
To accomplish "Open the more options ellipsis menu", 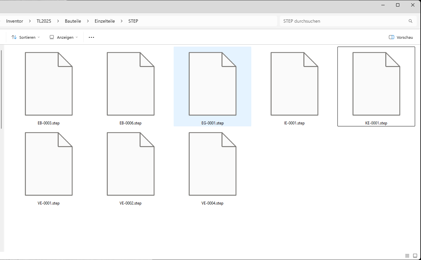I will point(91,37).
